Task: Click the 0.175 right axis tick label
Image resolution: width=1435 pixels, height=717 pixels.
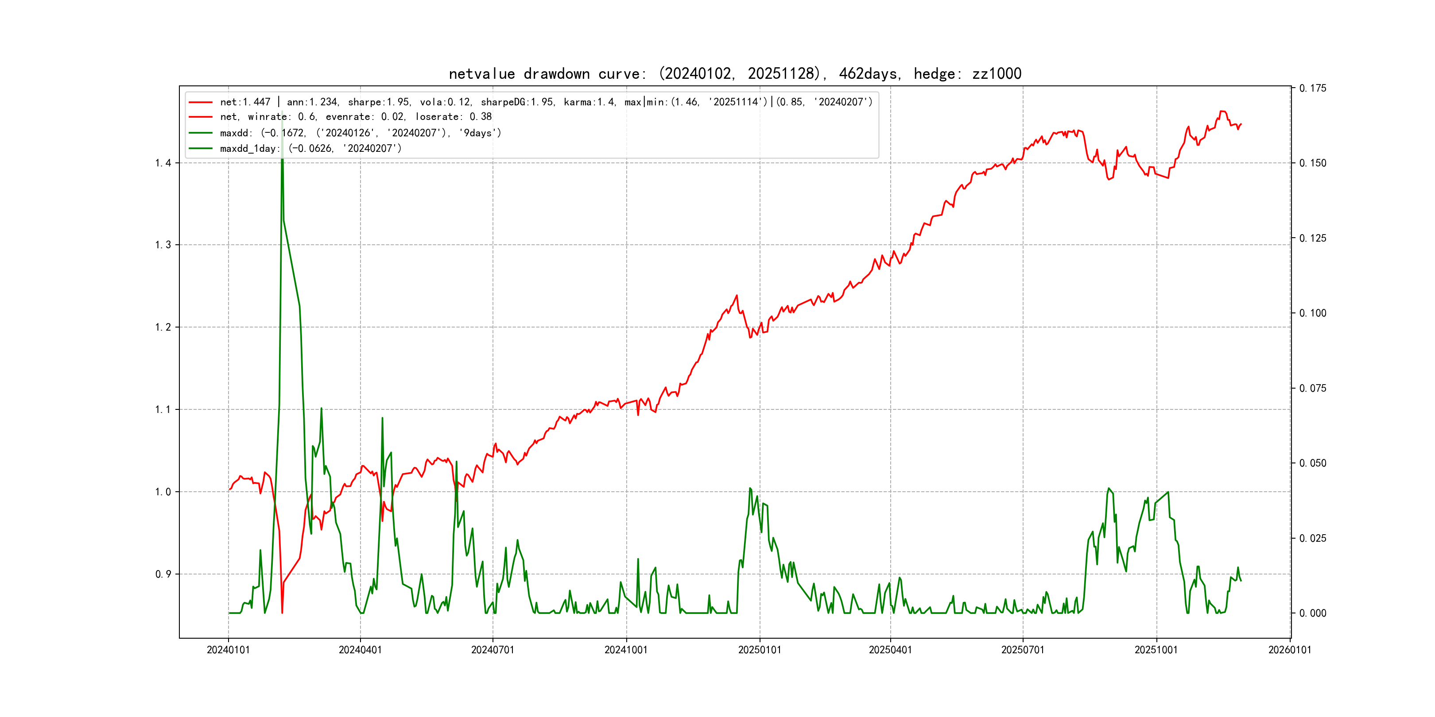Action: [1312, 89]
